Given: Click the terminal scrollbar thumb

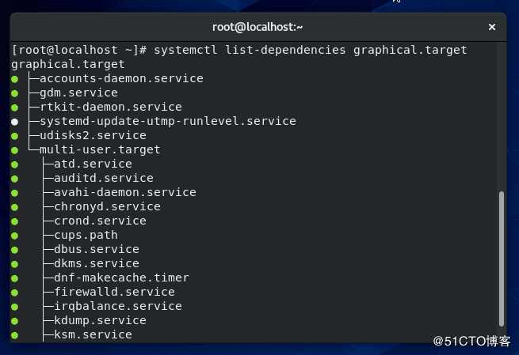Looking at the screenshot, I should pyautogui.click(x=500, y=258).
